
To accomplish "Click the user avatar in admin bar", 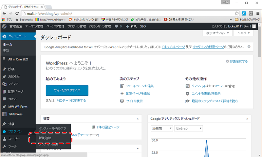I will pos(254,26).
